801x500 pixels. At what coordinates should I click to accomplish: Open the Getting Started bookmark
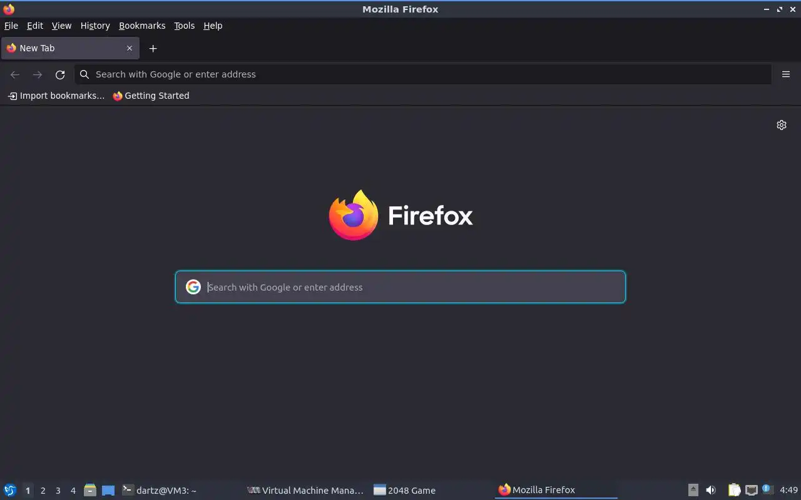151,96
